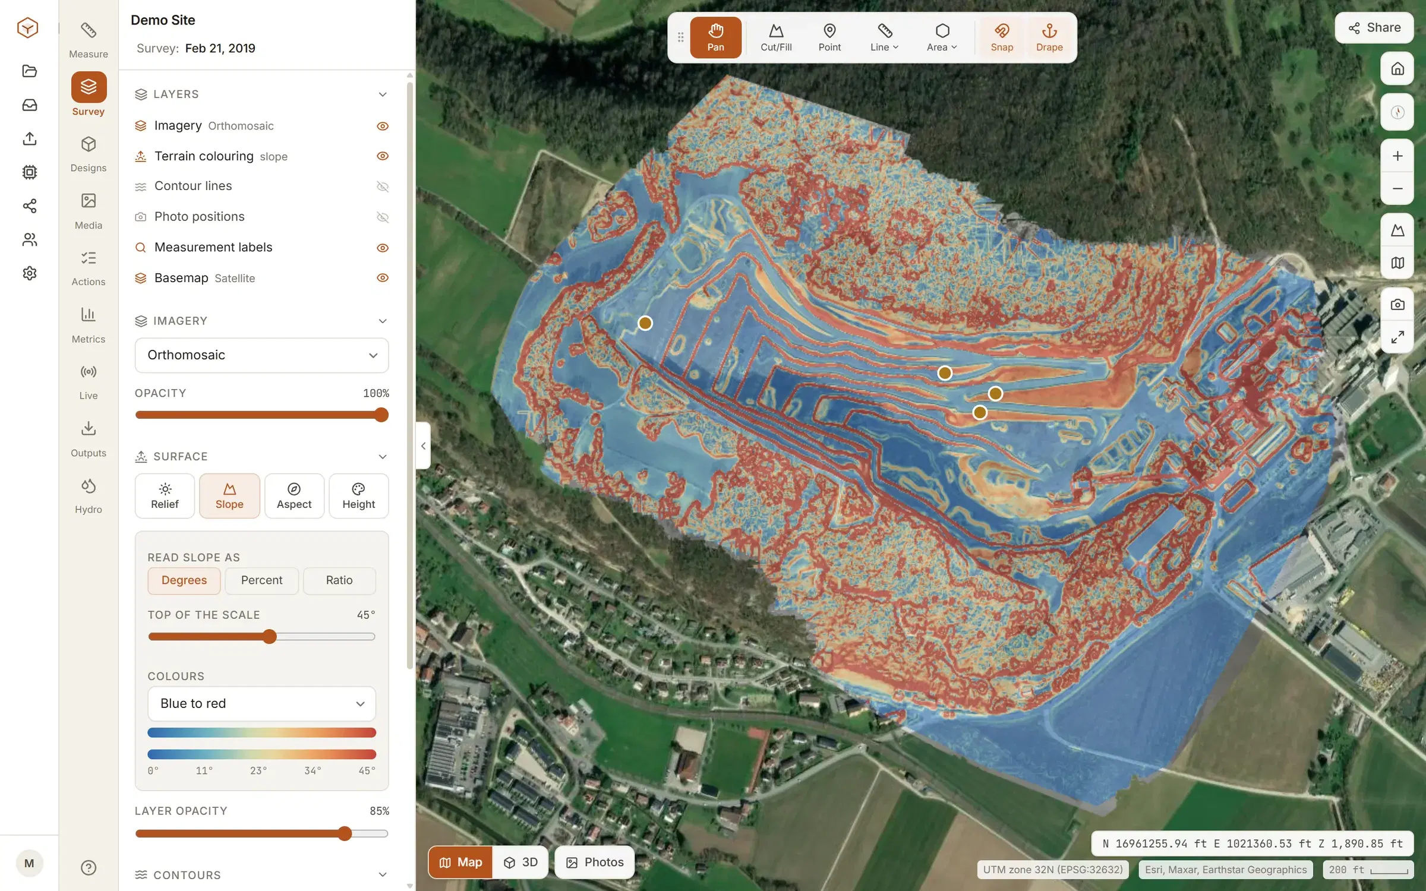
Task: Open the Actions panel
Action: (89, 268)
